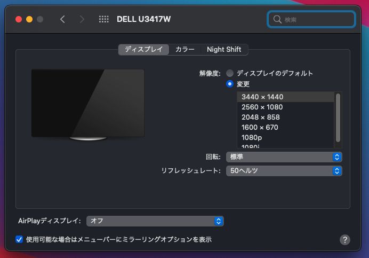Image resolution: width=369 pixels, height=258 pixels.
Task: Switch to the ディスプレイ tab
Action: 143,50
